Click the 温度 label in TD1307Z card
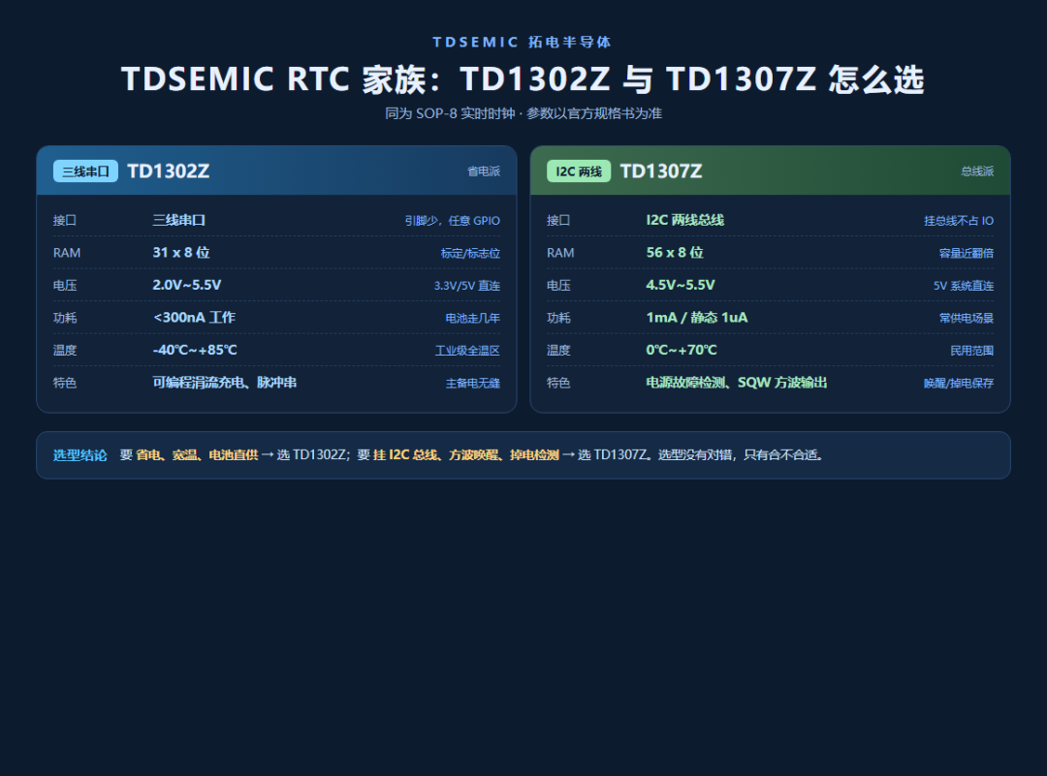 (558, 351)
